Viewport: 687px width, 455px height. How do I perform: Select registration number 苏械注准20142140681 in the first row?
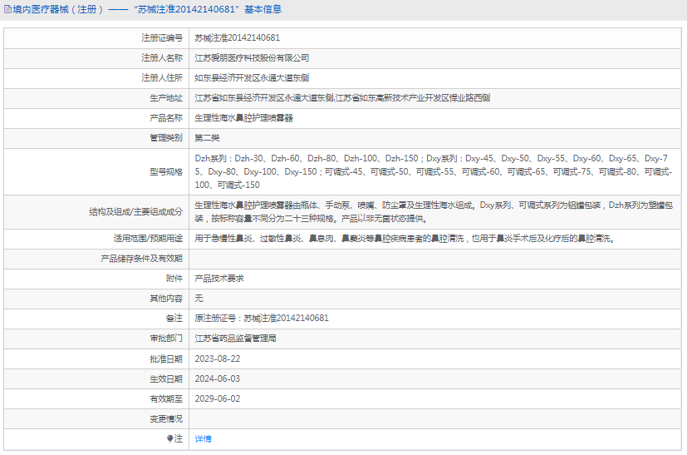point(237,37)
